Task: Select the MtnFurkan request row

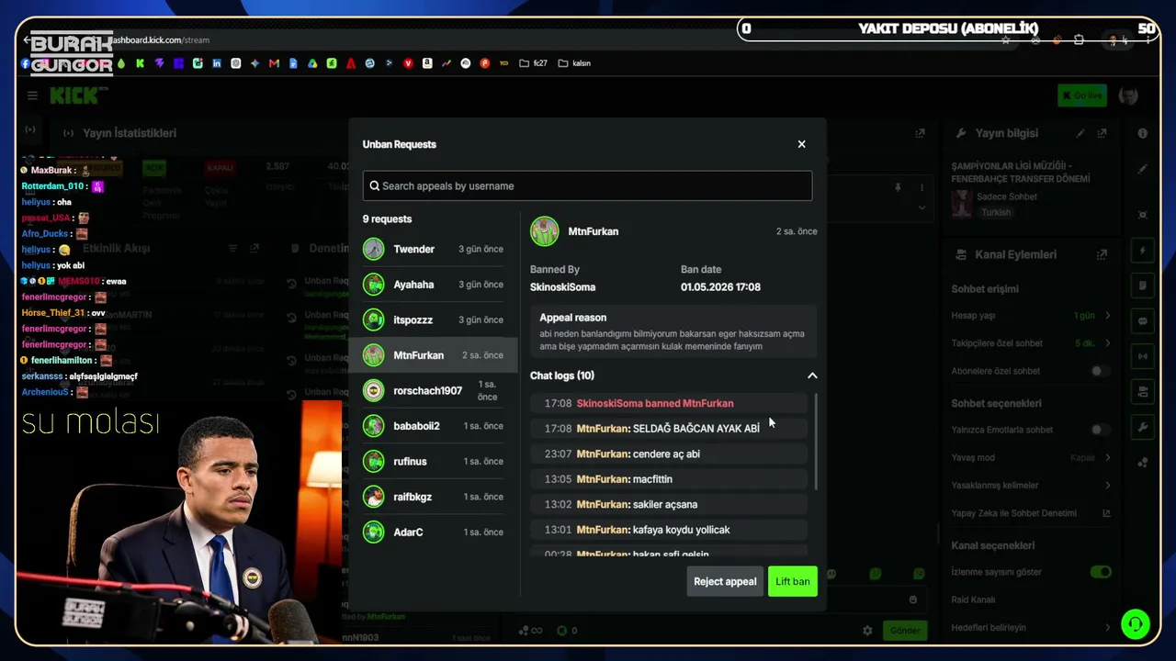Action: coord(434,355)
